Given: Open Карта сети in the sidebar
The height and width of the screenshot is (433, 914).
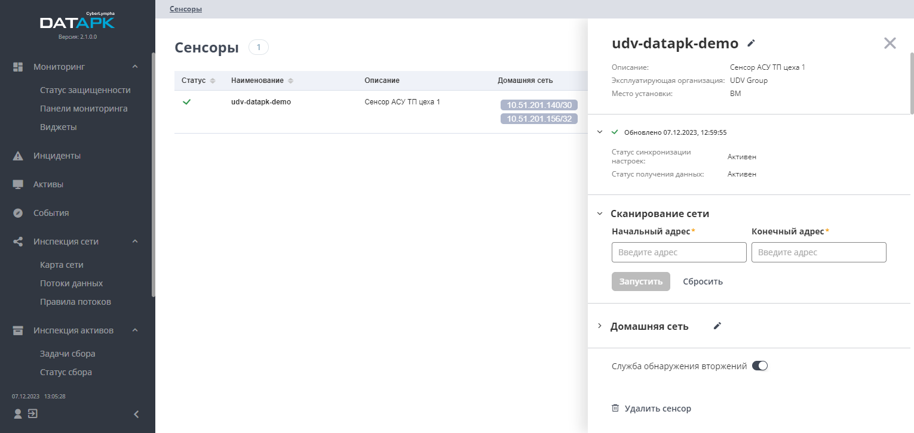Looking at the screenshot, I should 62,265.
